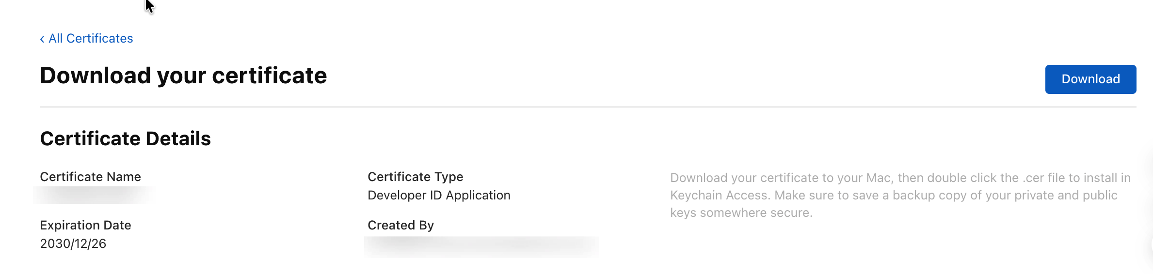Viewport: 1153px width, 274px height.
Task: Click the 'Developer ID Application' type value
Action: pos(439,195)
